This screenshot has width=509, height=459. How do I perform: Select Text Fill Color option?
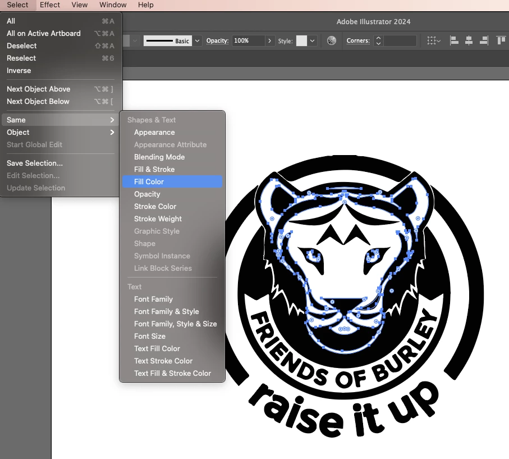[x=172, y=348]
